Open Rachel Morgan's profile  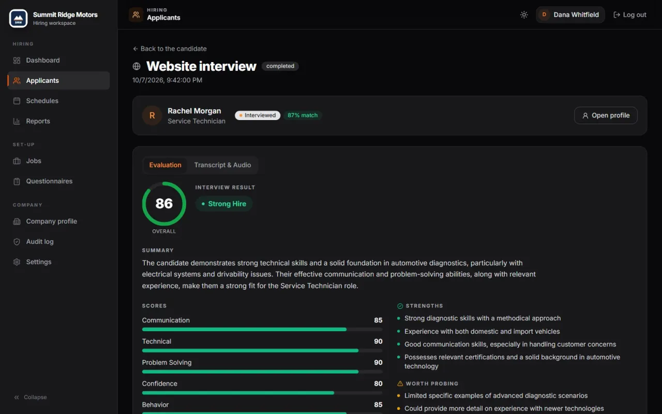pos(606,115)
